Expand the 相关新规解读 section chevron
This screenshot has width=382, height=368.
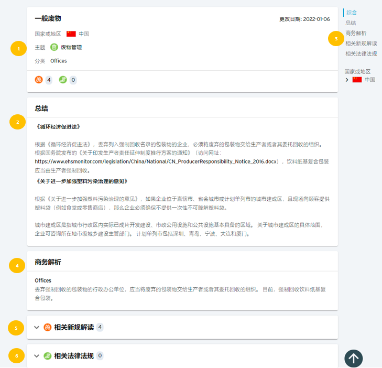point(37,327)
